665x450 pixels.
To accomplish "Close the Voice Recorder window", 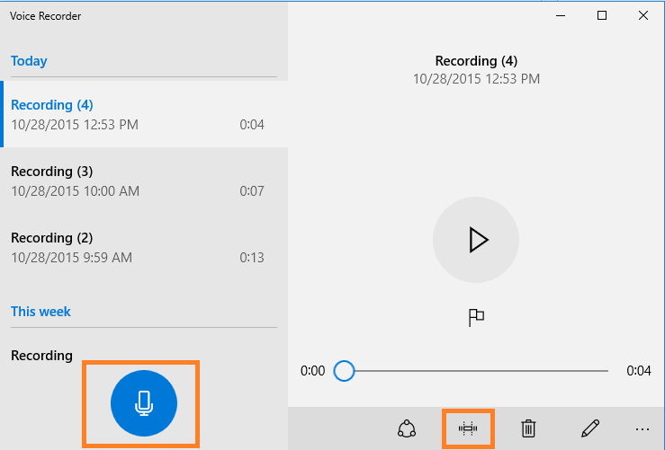I will pyautogui.click(x=643, y=15).
